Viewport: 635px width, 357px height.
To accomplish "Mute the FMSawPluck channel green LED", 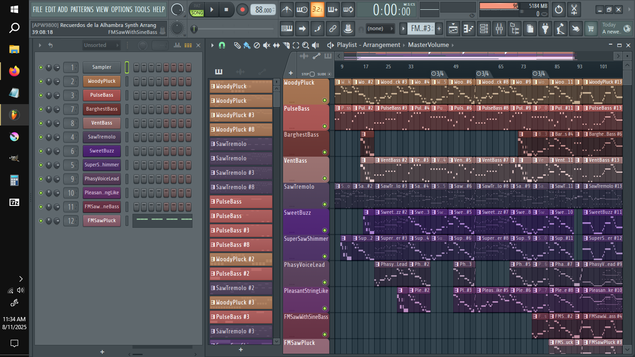I will tap(41, 221).
